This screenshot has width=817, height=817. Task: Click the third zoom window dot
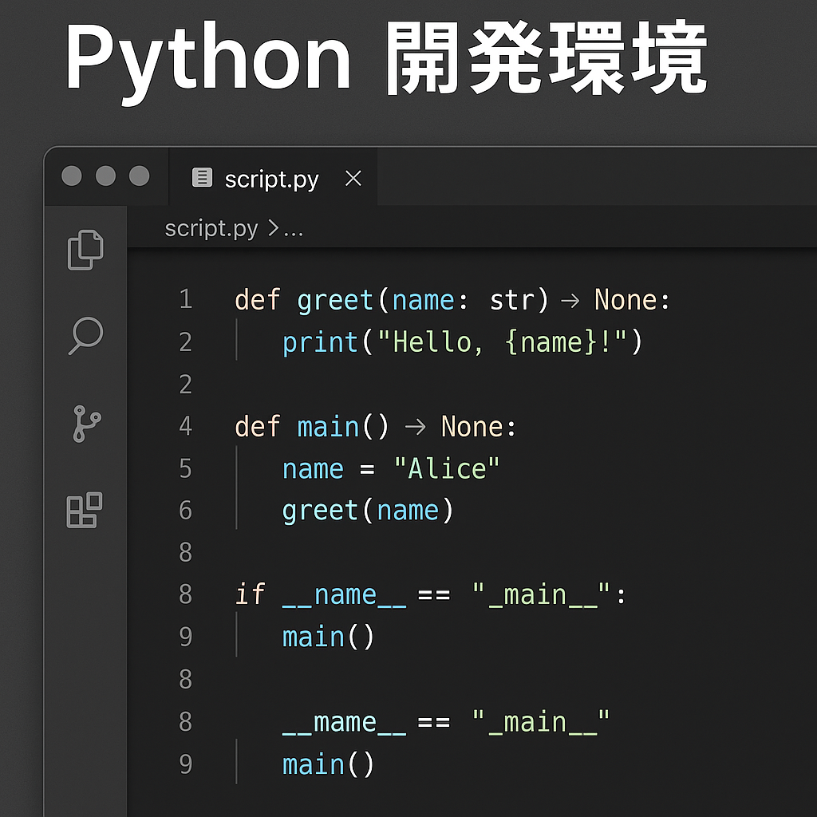[x=139, y=176]
